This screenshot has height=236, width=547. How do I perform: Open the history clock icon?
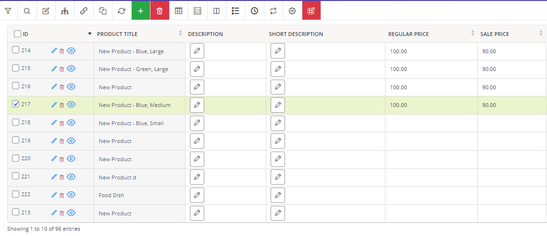click(x=254, y=11)
